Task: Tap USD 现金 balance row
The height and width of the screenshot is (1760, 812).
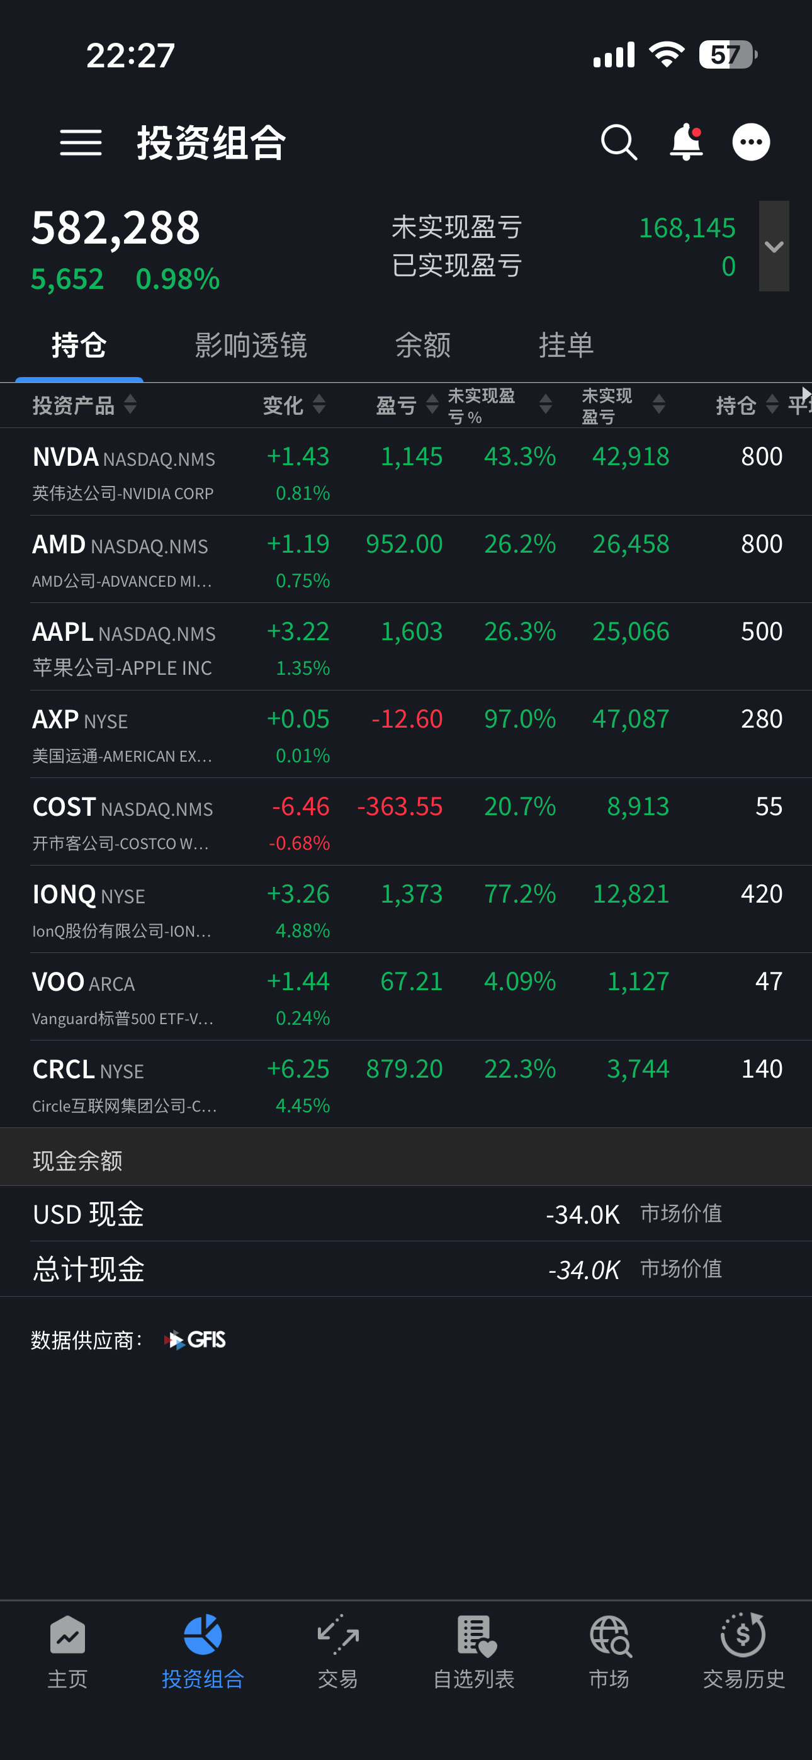Action: (406, 1214)
